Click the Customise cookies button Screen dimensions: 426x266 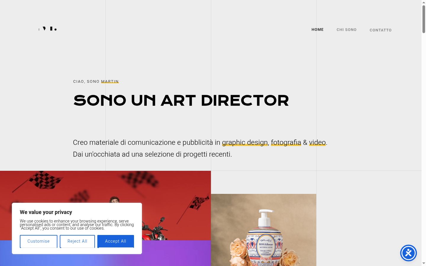[x=38, y=241]
